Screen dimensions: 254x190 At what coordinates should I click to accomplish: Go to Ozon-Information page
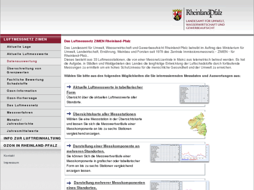coord(31,91)
